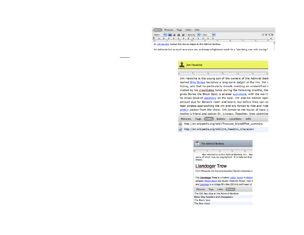Follow the 'Bristol' hyperlink in Llandoger Trow text
Viewport: 304px width, 235px height.
249,178
